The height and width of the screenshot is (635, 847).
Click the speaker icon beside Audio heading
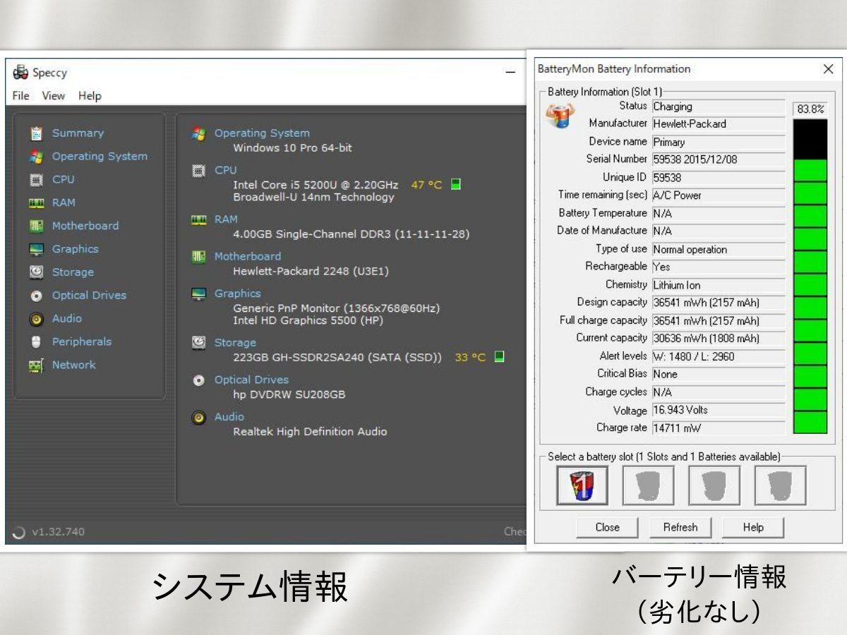coord(199,418)
